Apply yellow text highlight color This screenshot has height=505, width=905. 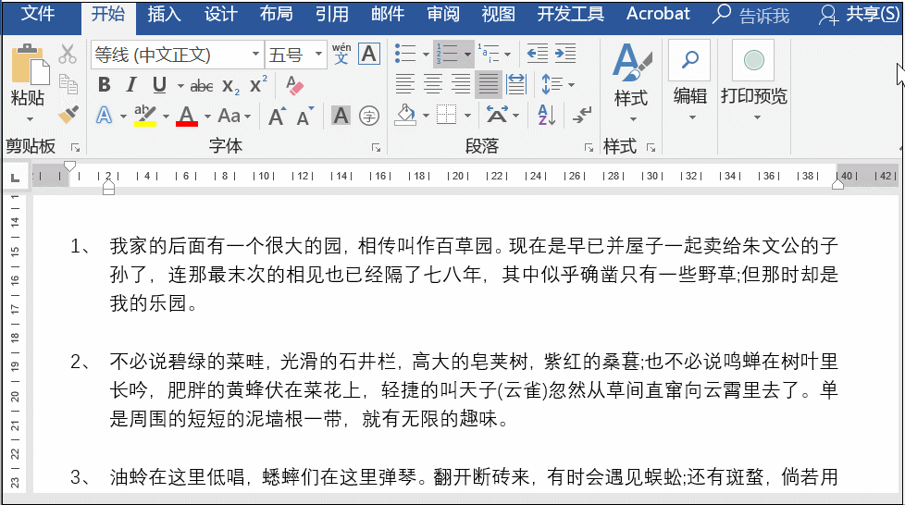click(x=145, y=116)
